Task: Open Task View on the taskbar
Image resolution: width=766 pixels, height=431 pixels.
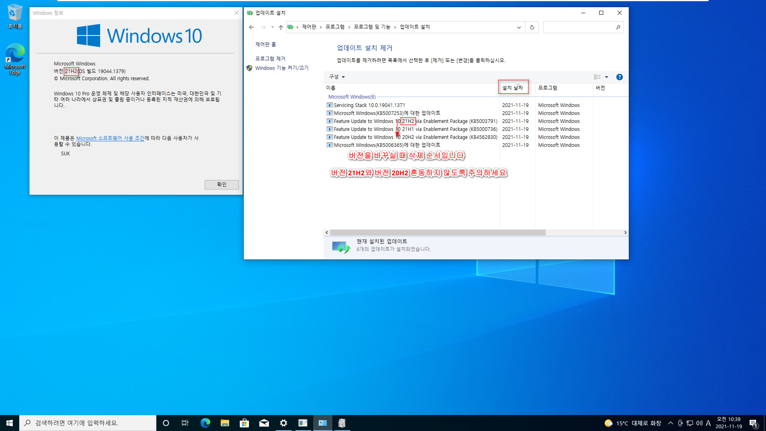Action: pos(185,423)
